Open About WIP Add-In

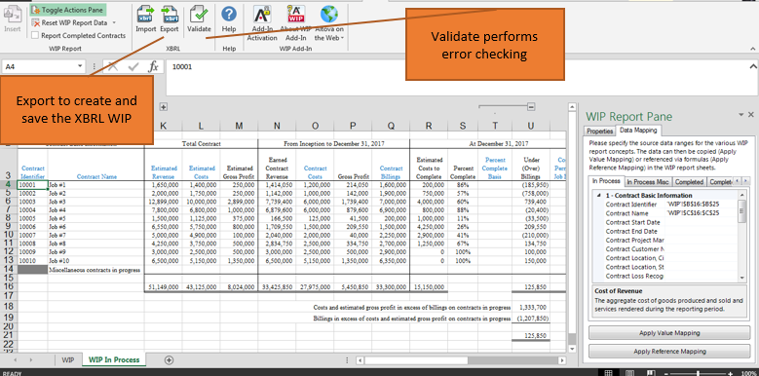tap(295, 23)
